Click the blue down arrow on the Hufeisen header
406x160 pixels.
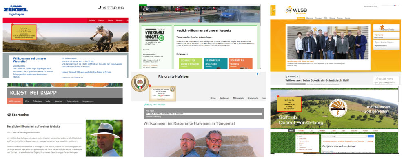point(257,74)
